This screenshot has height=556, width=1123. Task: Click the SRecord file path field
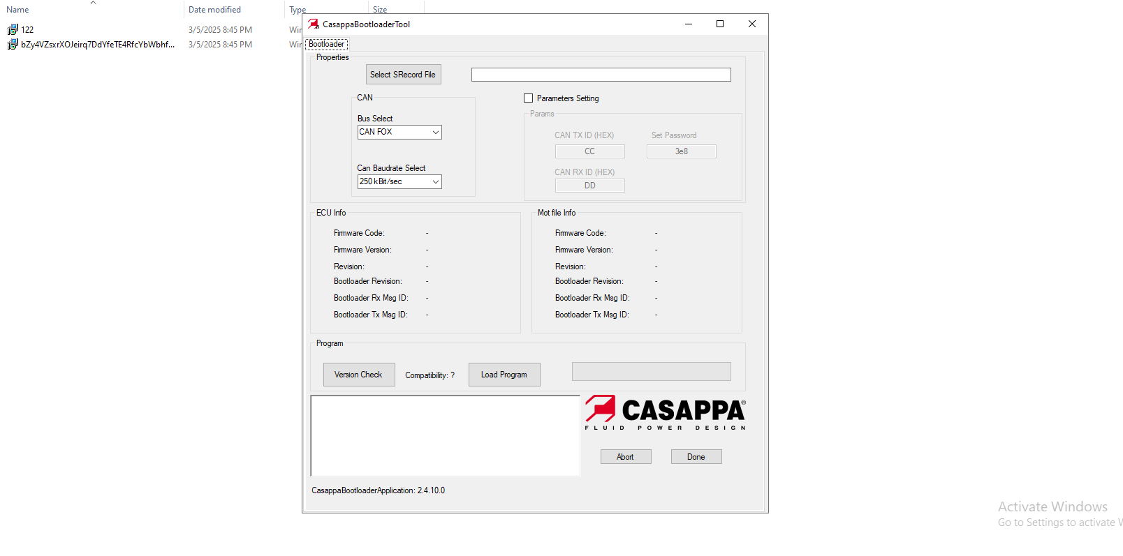coord(601,75)
